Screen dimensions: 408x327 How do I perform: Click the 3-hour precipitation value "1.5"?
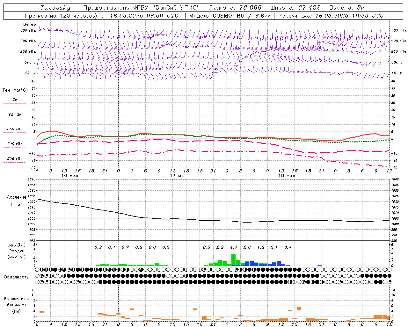pyautogui.click(x=261, y=247)
